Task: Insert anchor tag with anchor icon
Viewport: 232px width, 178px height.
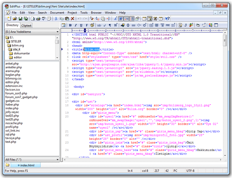Action: click(128, 25)
